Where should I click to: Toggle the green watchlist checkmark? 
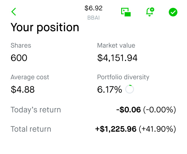173,12
